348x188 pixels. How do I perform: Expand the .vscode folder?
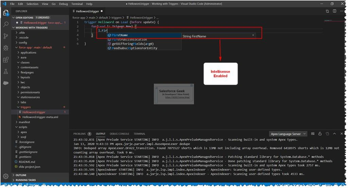(x=40, y=37)
